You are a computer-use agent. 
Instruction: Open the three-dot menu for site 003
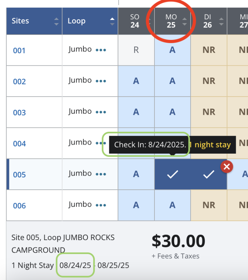(101, 112)
